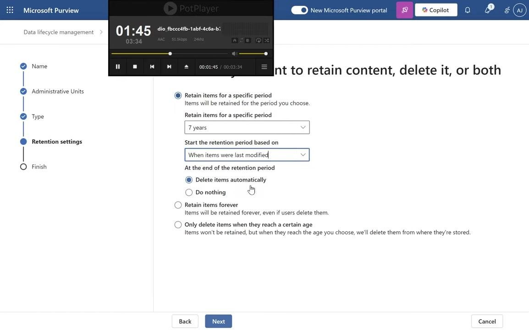This screenshot has width=529, height=330.
Task: Click the 01:45 elapsed time display in PotPlayer
Action: pyautogui.click(x=133, y=31)
